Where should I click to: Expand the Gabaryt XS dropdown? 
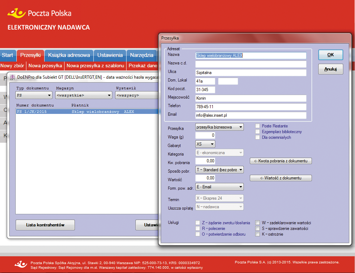coord(205,144)
